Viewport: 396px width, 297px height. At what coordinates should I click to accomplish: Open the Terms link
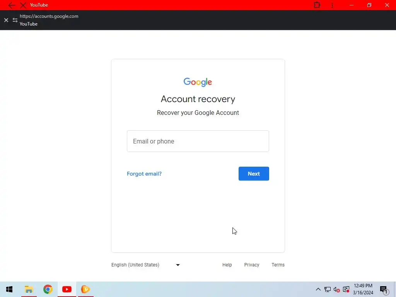[278, 265]
